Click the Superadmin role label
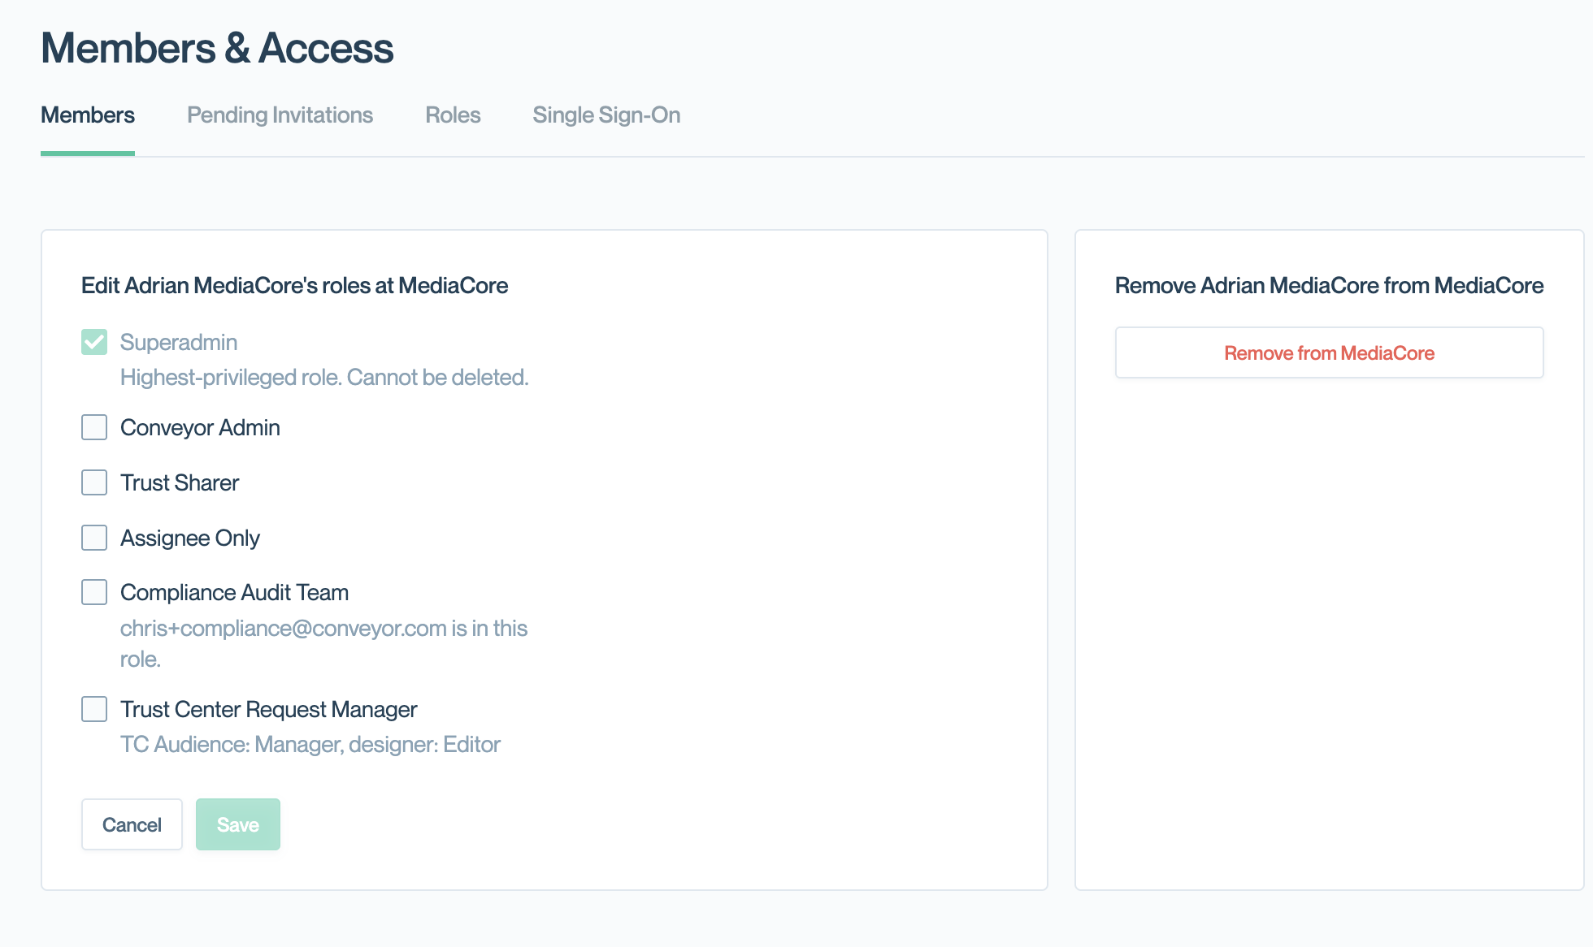The width and height of the screenshot is (1593, 947). point(179,342)
